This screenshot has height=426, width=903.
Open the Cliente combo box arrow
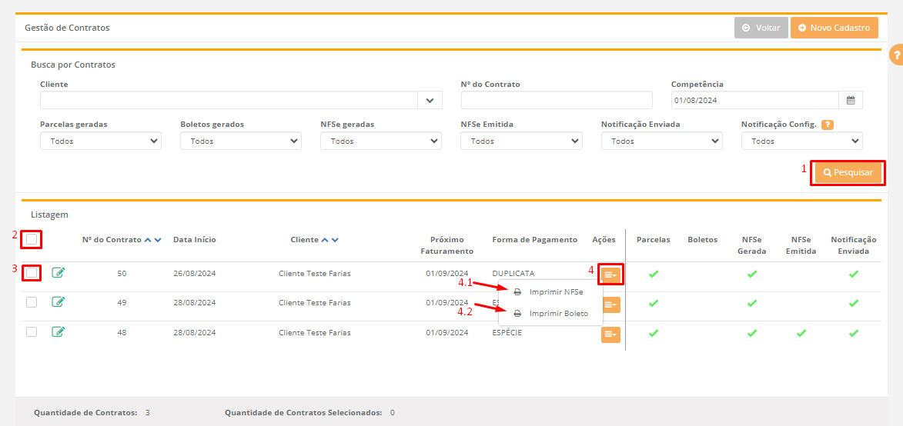pos(430,100)
